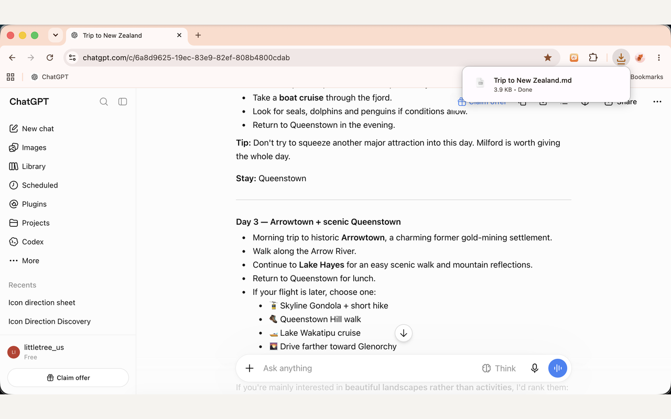Reload the current page
The width and height of the screenshot is (671, 419).
50,58
